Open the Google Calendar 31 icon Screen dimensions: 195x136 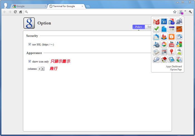(164, 21)
